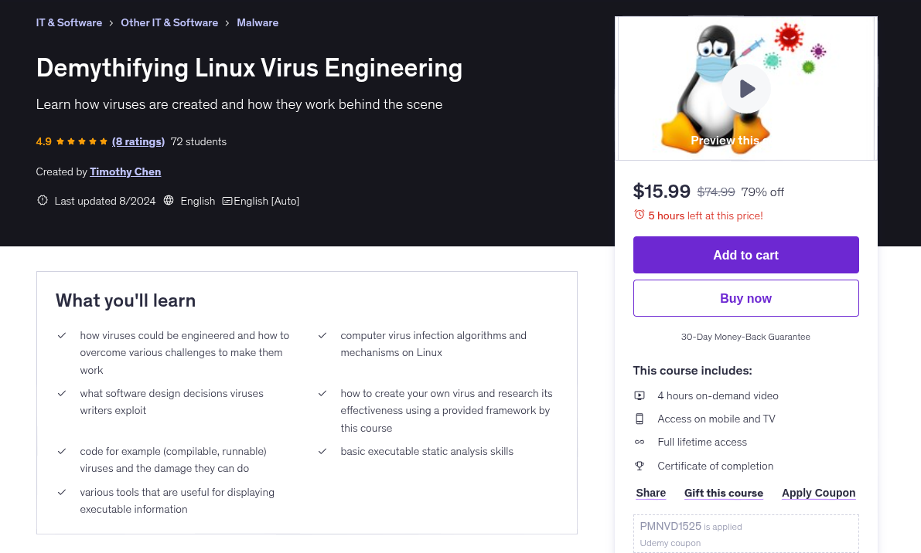The height and width of the screenshot is (553, 921).
Task: Click the course title Demythifying Linux Virus Engineering
Action: coord(249,68)
